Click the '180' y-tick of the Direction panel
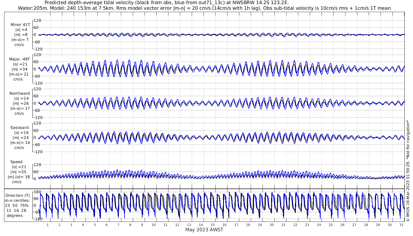Viewport: 413px width, 236px height. [37, 192]
